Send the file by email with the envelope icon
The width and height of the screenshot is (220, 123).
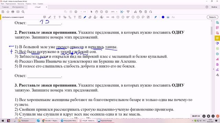(18, 12)
